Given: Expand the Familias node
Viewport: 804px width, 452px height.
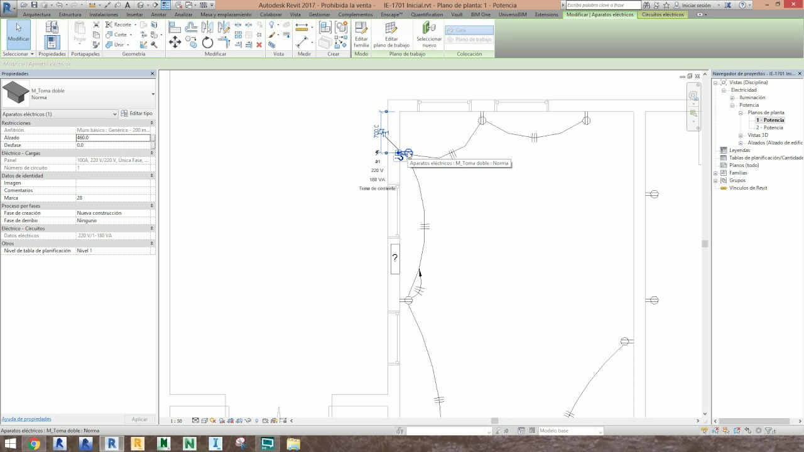Looking at the screenshot, I should tap(716, 173).
